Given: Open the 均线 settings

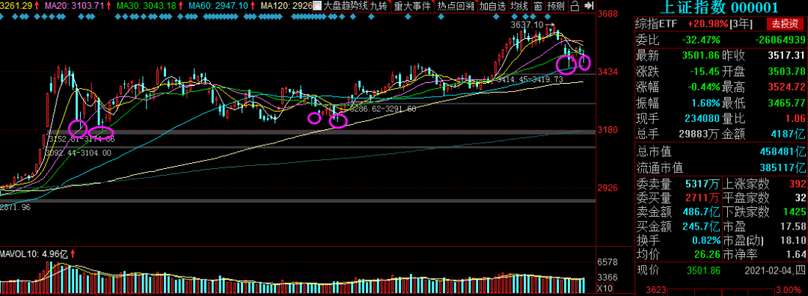Looking at the screenshot, I should click(519, 6).
